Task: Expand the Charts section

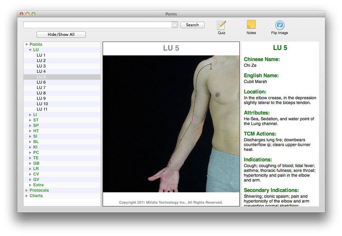Action: click(26, 196)
